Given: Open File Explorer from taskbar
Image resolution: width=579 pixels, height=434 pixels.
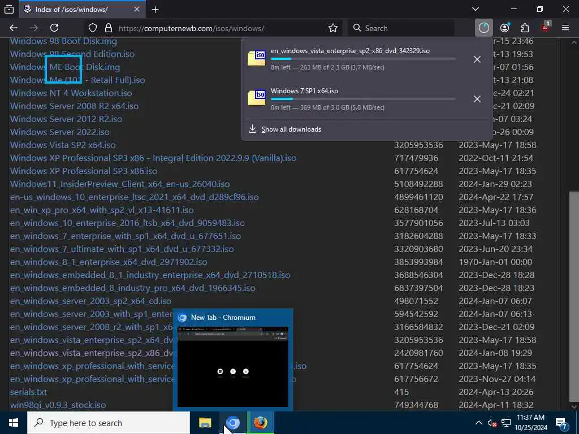Looking at the screenshot, I should click(x=205, y=423).
